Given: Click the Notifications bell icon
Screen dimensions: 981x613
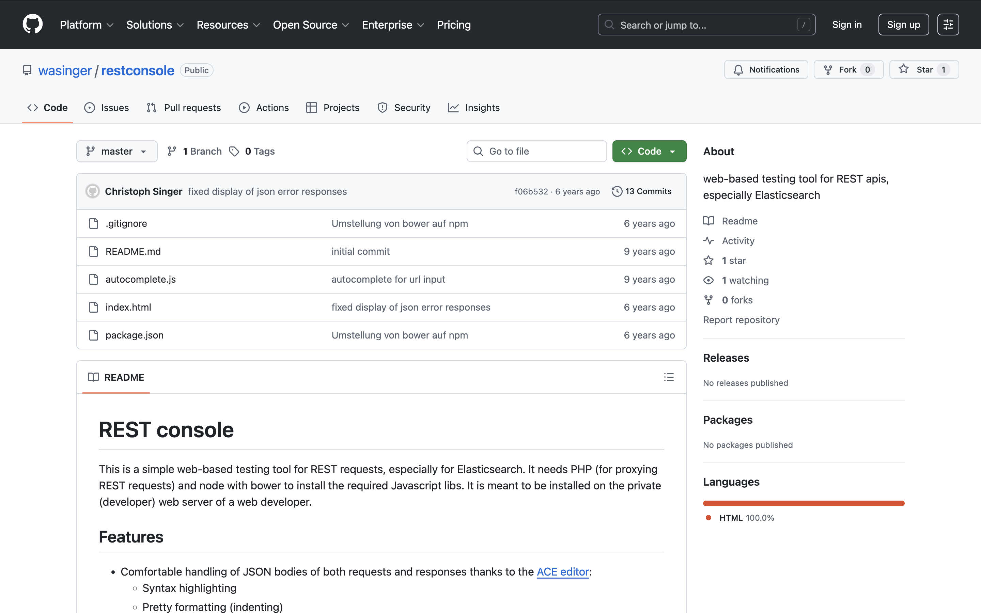Looking at the screenshot, I should point(738,70).
